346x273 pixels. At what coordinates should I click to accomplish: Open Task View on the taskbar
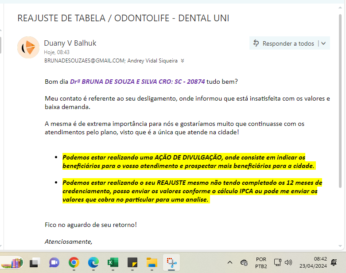(x=35, y=263)
